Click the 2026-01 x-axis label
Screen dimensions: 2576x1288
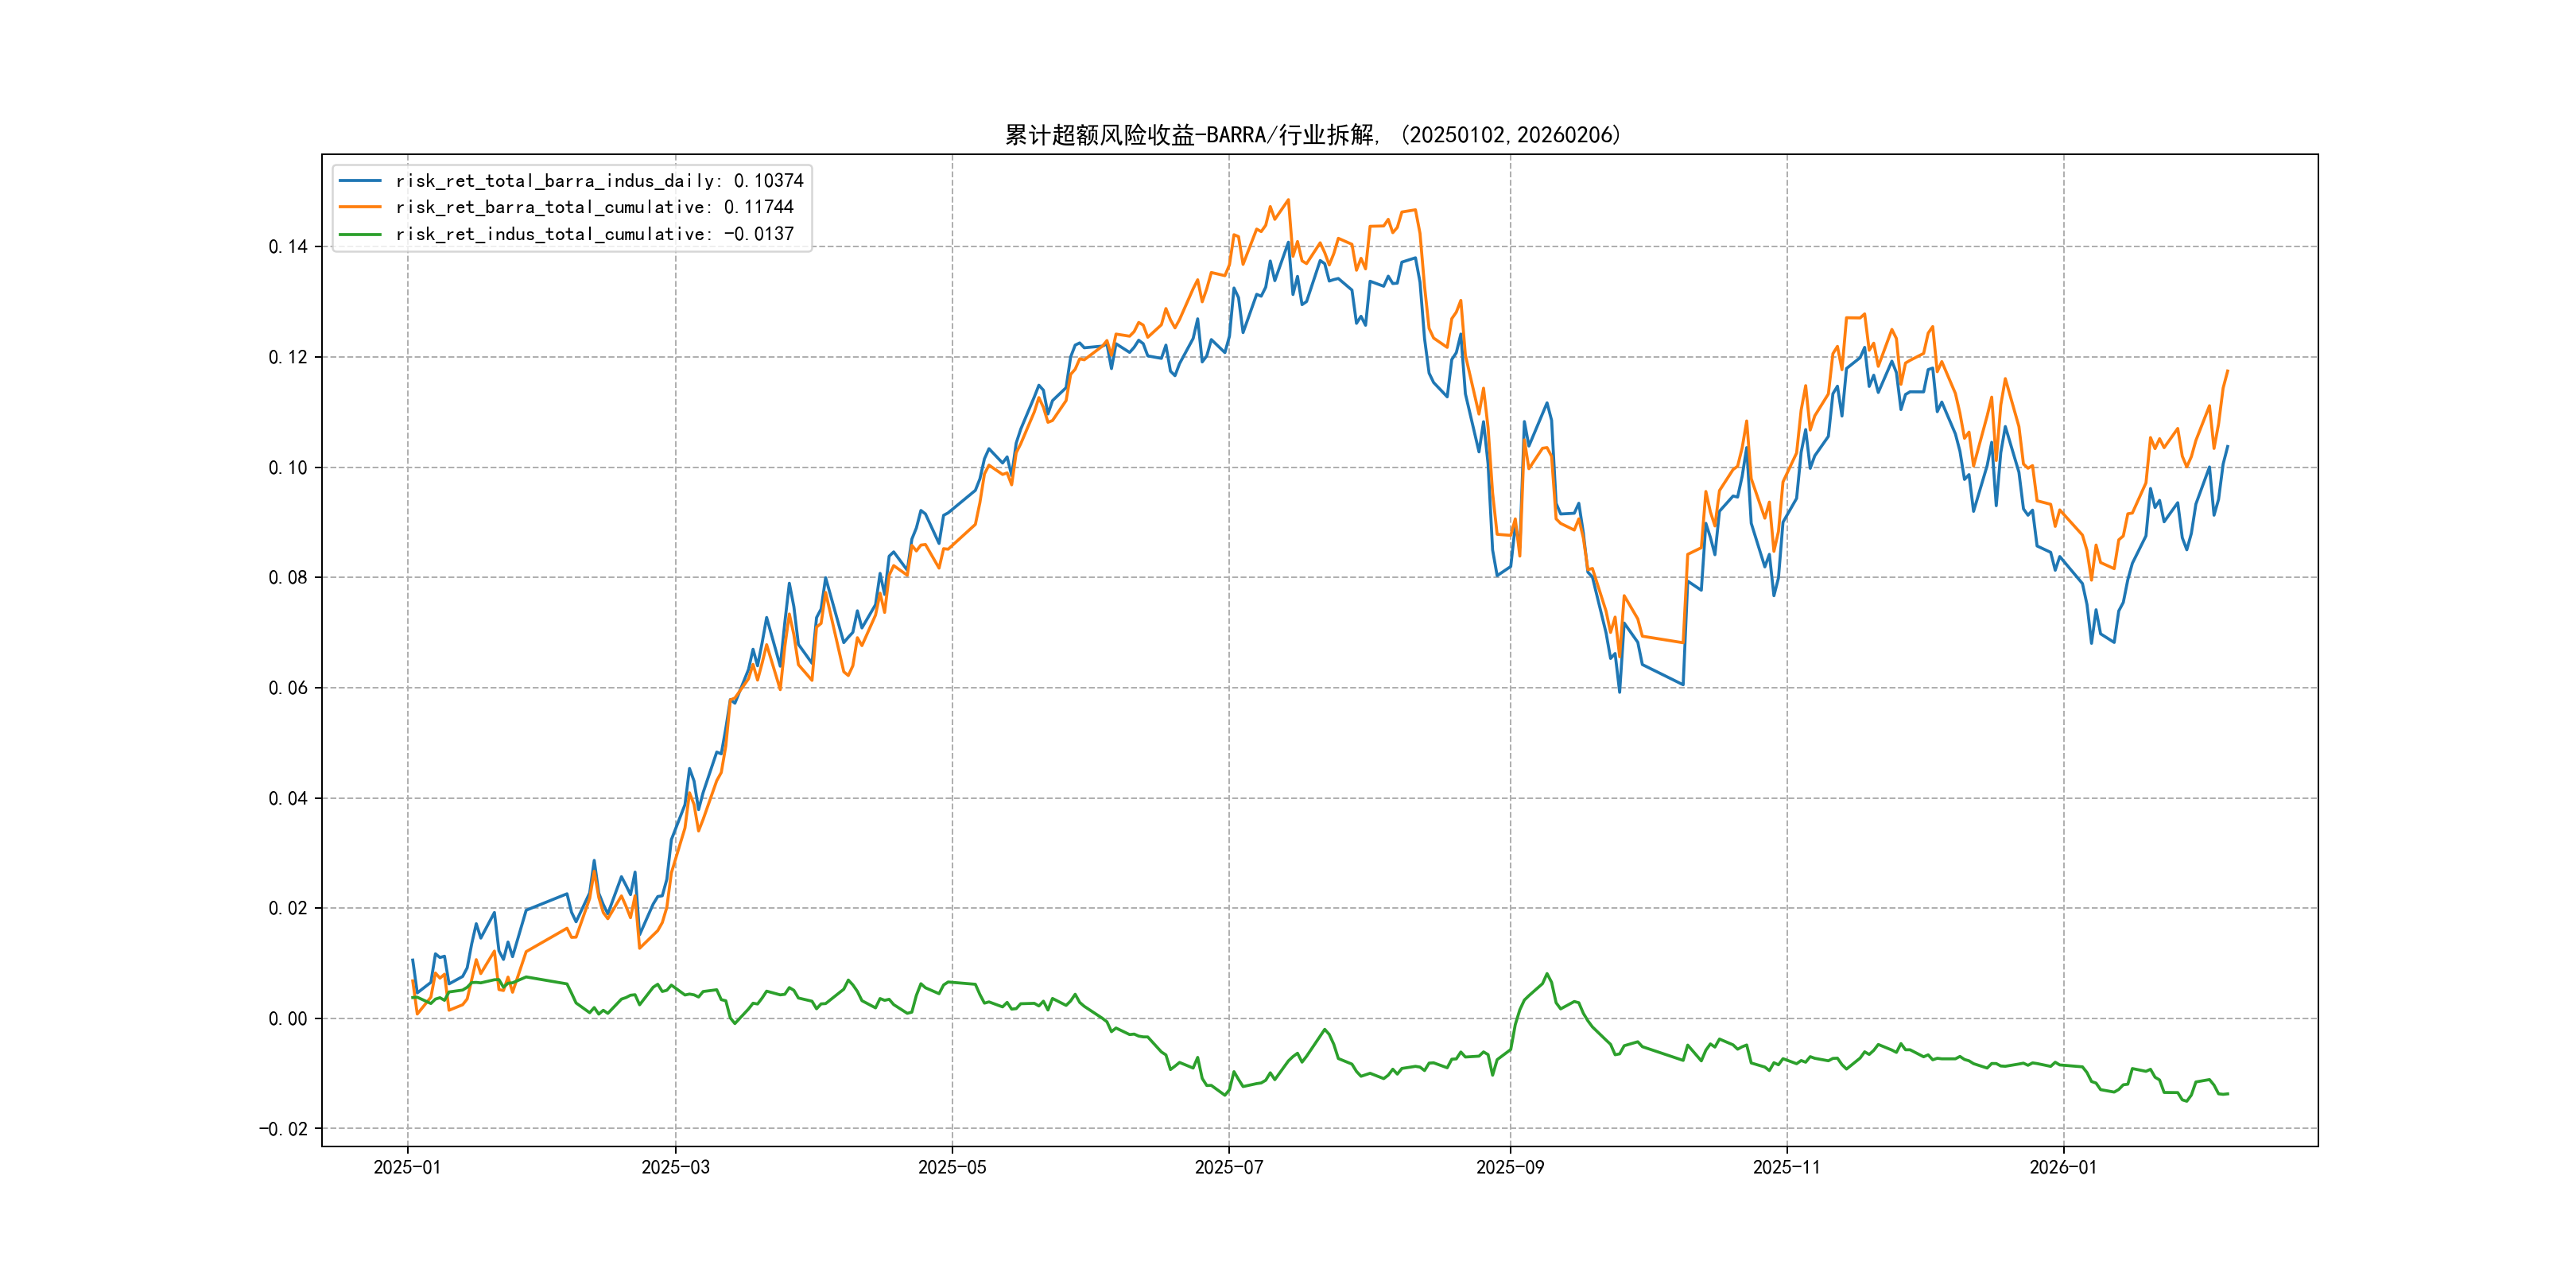click(2063, 1168)
